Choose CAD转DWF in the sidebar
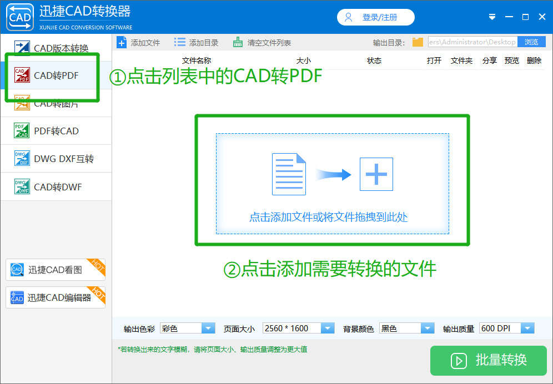This screenshot has width=553, height=384. tap(56, 186)
